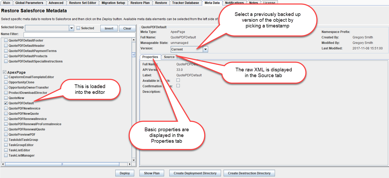This screenshot has height=178, width=389.
Task: Check QuotePreviewPDF checkbox
Action: [6, 135]
